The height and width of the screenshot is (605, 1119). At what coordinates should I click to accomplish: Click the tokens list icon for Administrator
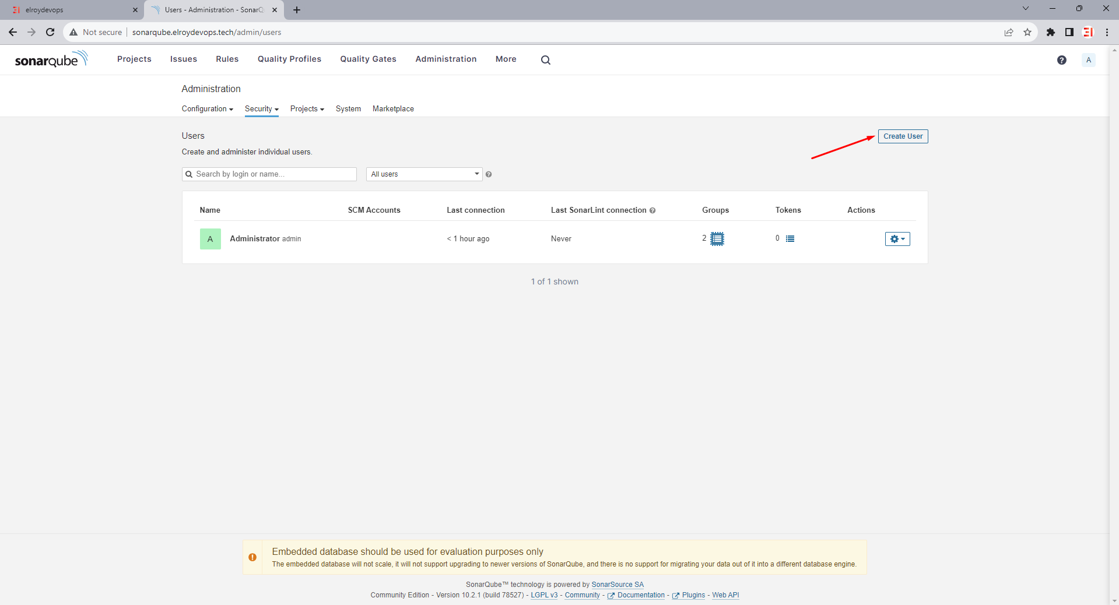790,238
